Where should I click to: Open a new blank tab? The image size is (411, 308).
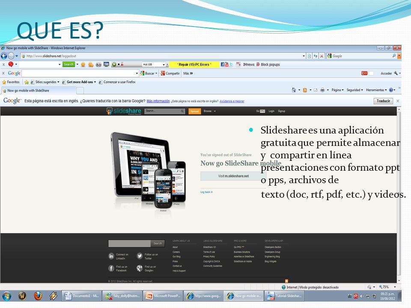click(80, 91)
